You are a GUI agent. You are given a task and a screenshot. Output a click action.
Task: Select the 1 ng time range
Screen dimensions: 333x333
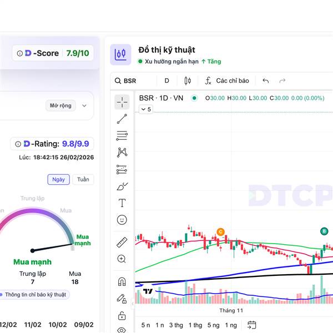[x=231, y=325]
